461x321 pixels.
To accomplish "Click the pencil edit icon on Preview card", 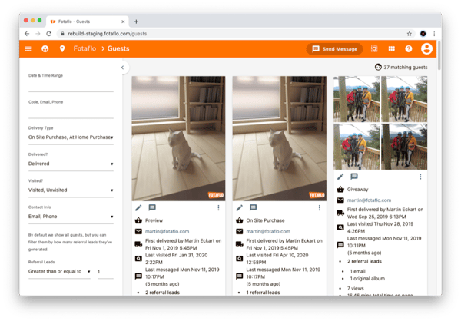I will [x=138, y=208].
